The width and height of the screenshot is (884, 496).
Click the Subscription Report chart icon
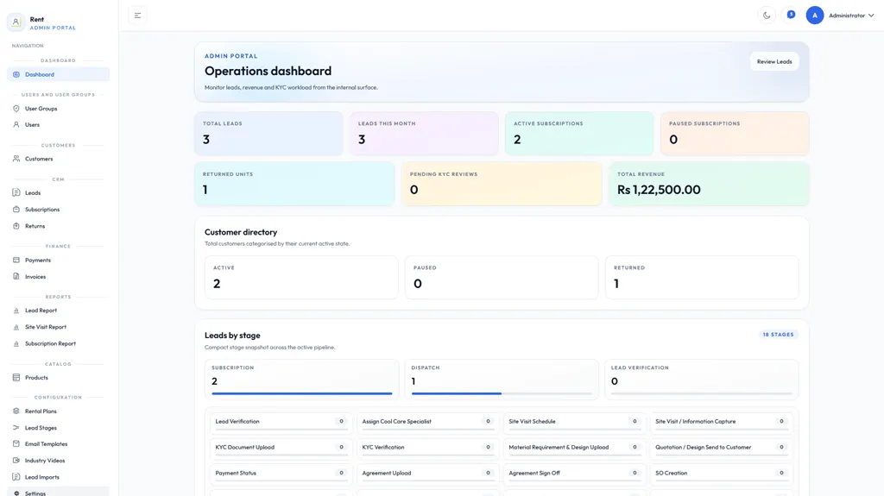tap(16, 344)
